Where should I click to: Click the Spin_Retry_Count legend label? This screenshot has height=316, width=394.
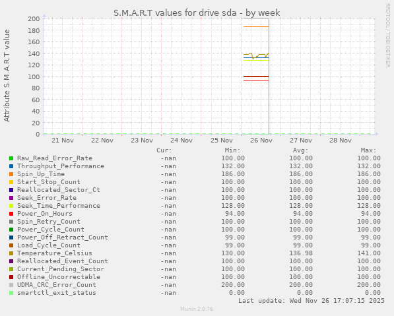48,222
